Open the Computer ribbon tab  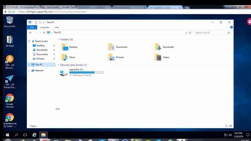click(44, 27)
